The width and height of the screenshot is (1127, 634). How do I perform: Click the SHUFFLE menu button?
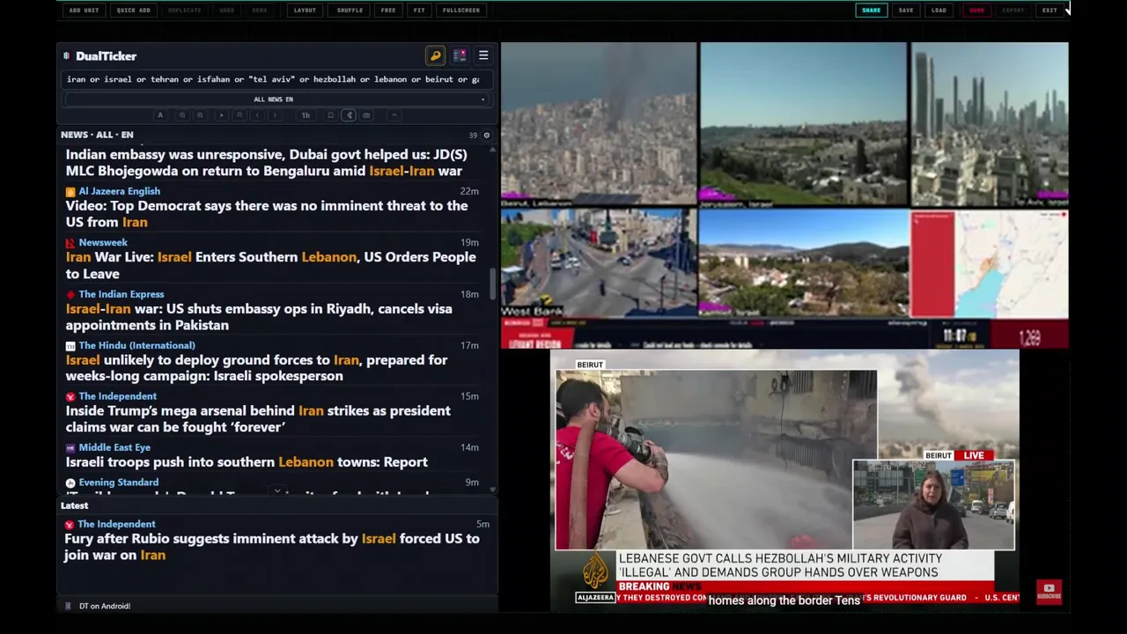[x=350, y=10]
